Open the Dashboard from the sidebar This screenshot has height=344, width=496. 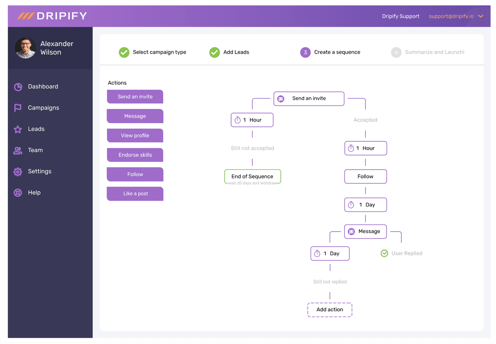[18, 86]
